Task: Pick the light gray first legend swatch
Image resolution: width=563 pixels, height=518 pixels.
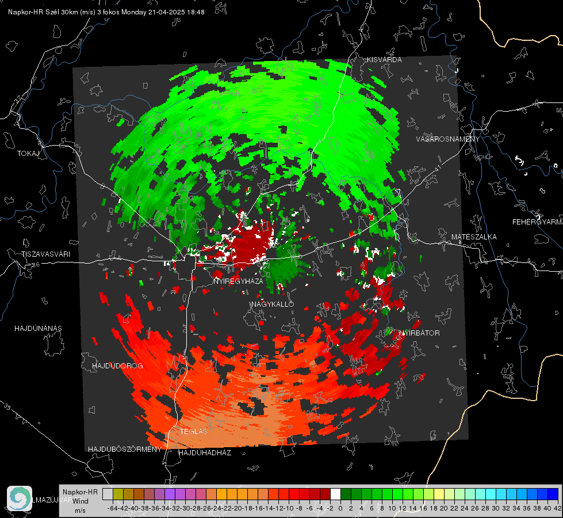Action: [108, 494]
